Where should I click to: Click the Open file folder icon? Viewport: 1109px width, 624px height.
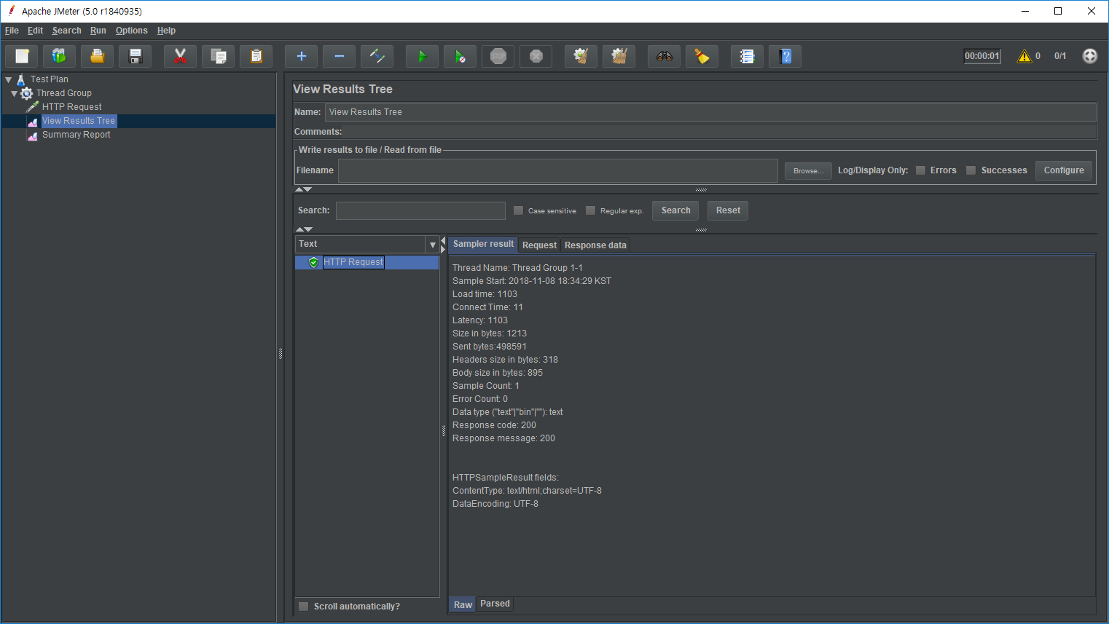click(98, 56)
